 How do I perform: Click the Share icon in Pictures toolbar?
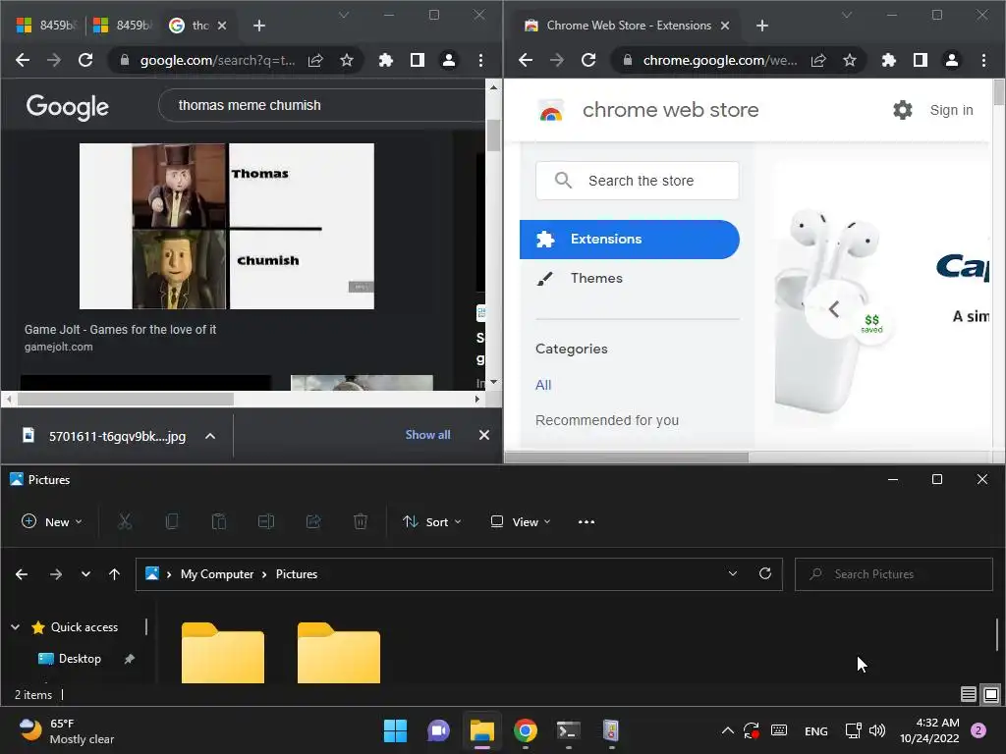point(313,522)
